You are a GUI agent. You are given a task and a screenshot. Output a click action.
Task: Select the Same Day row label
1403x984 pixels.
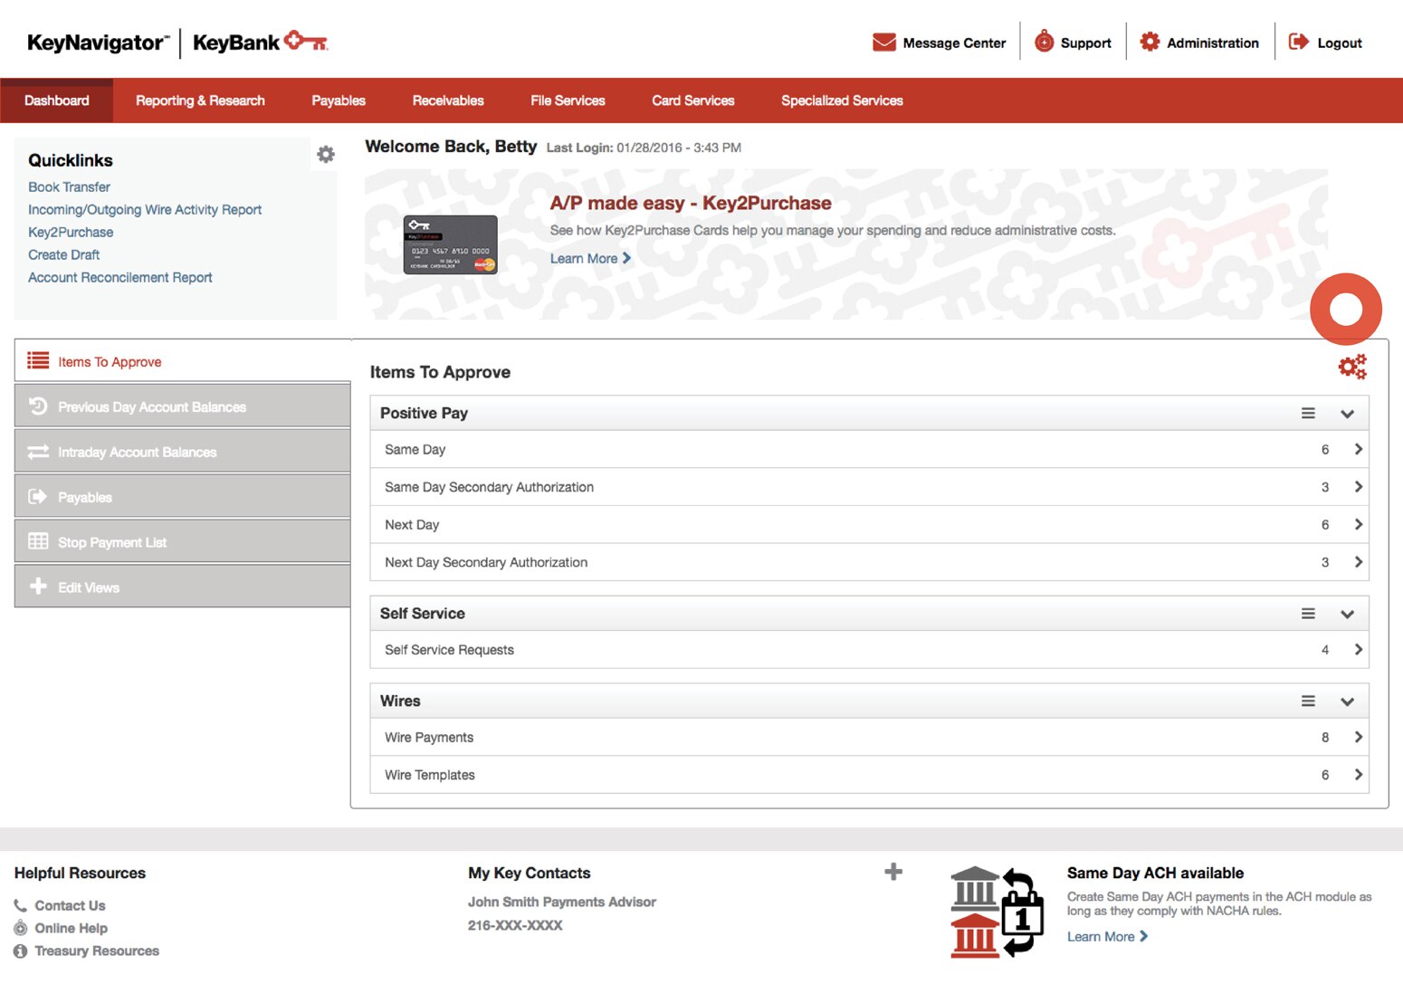click(x=415, y=449)
